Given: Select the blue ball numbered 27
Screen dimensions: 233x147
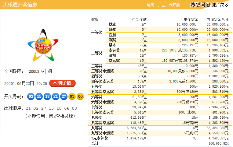Looking at the screenshot, I should tap(64, 96).
